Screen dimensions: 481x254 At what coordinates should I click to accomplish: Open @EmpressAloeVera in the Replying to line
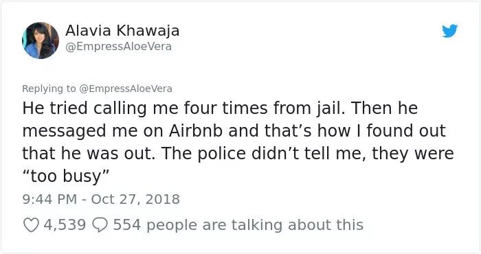click(x=126, y=89)
